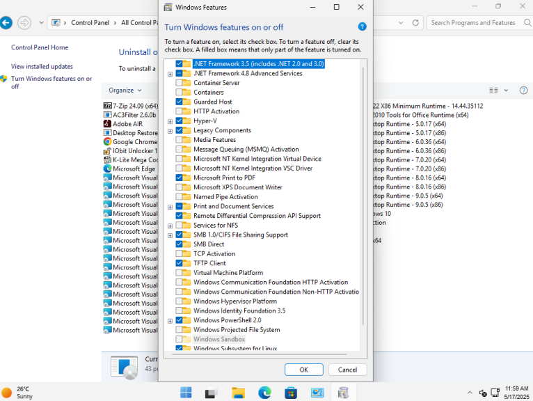The height and width of the screenshot is (401, 533).
Task: Open the address bar history dropdown
Action: pos(401,23)
